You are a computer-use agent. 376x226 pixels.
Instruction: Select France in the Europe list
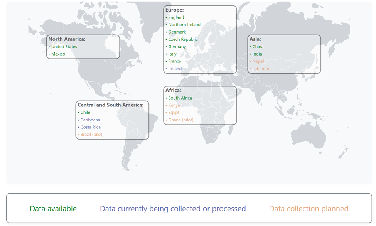(174, 61)
